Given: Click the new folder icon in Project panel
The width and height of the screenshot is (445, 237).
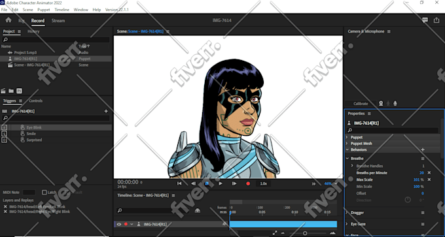Looking at the screenshot, I should (11, 91).
